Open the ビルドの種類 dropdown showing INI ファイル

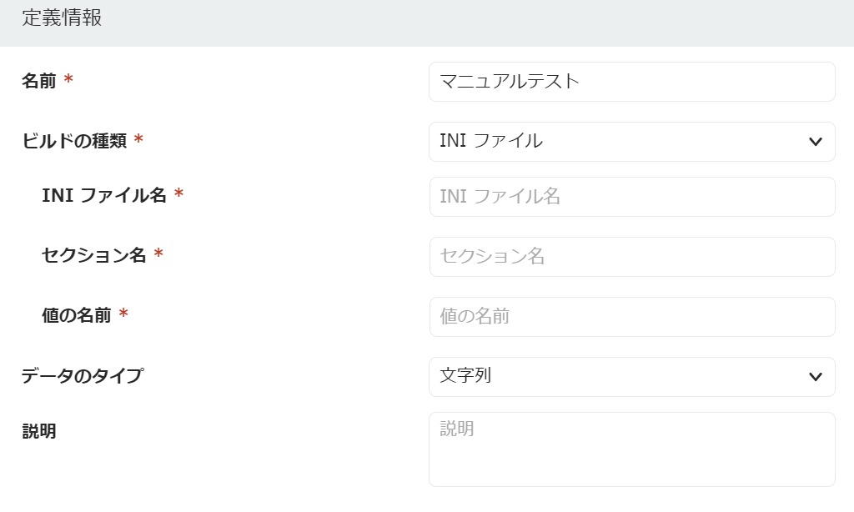[617, 142]
